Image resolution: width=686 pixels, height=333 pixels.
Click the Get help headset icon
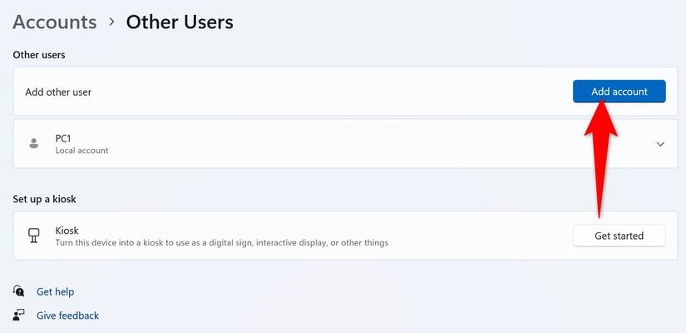18,291
